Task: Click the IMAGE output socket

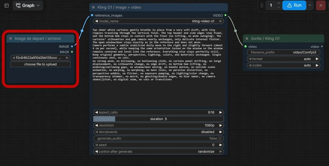Action: pyautogui.click(x=72, y=46)
